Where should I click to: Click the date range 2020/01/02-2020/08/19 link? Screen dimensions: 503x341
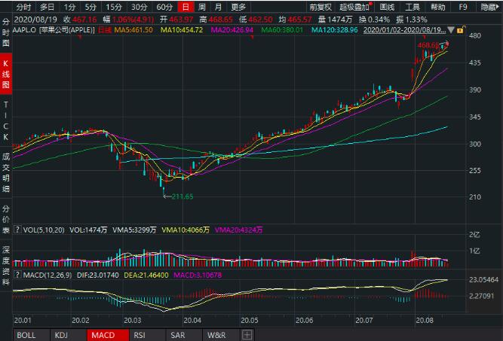(404, 30)
